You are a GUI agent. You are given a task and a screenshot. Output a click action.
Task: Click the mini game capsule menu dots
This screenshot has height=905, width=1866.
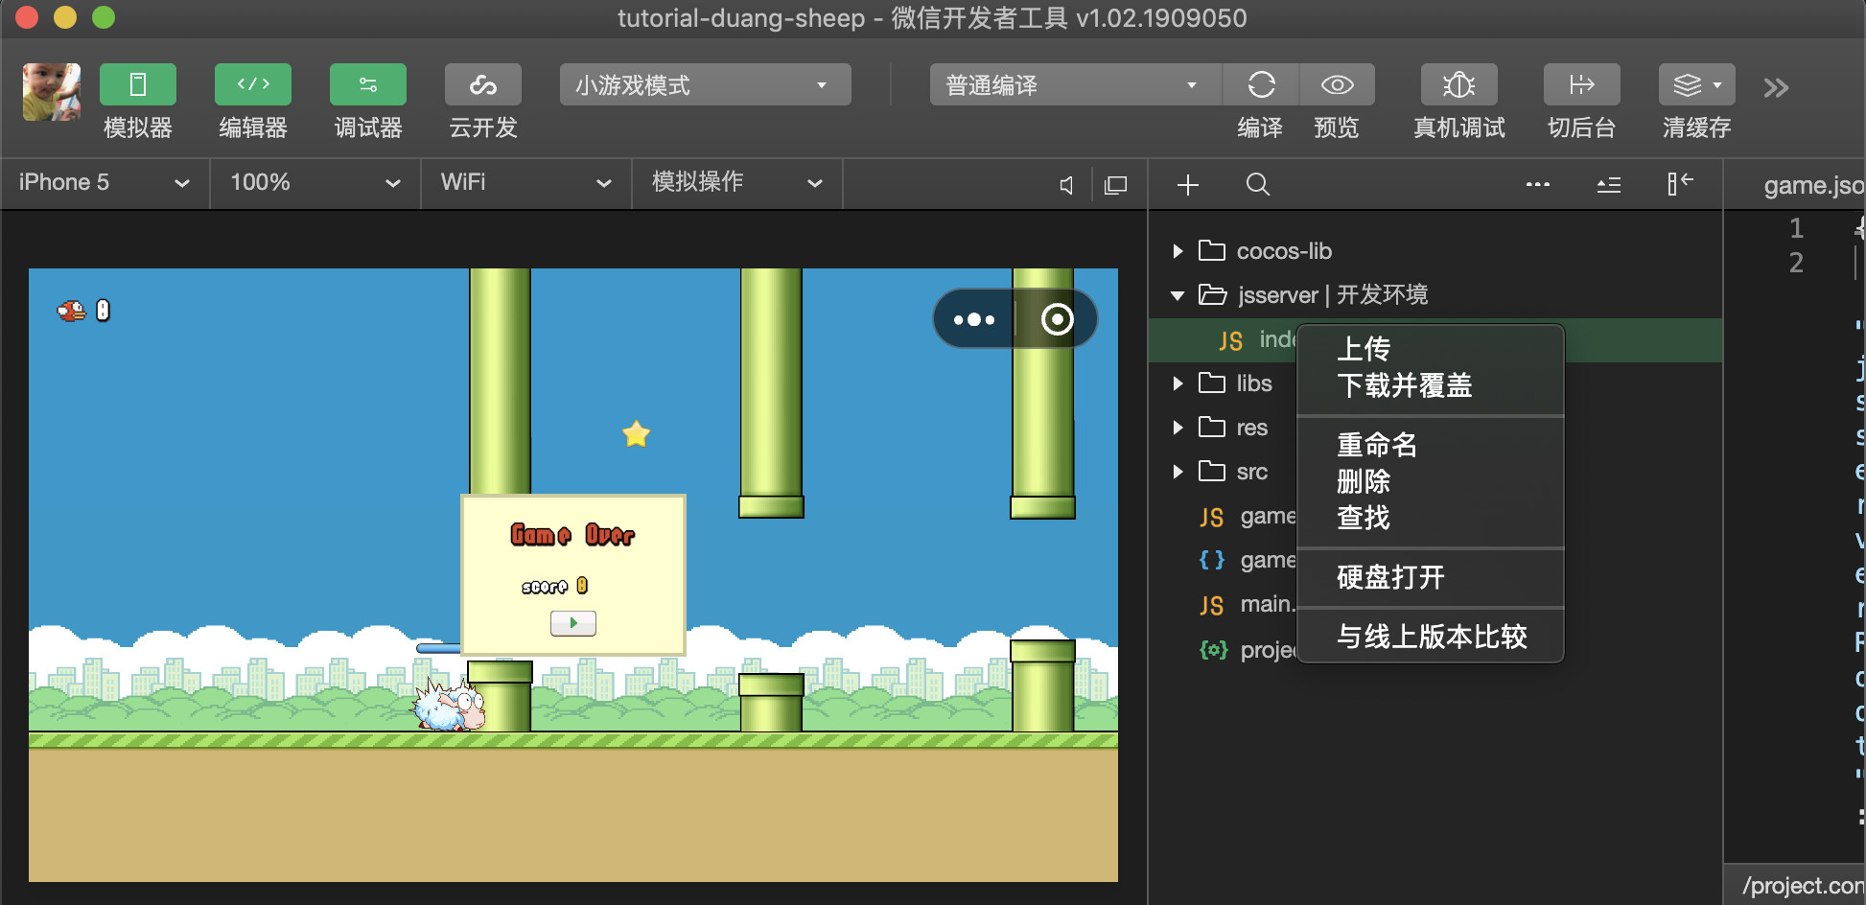tap(974, 319)
